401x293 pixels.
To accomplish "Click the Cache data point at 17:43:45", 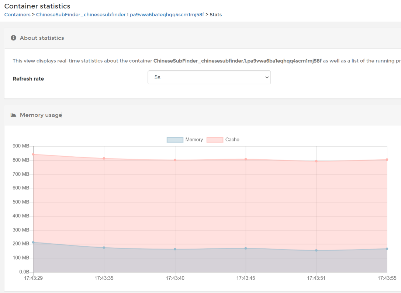I will click(x=246, y=159).
